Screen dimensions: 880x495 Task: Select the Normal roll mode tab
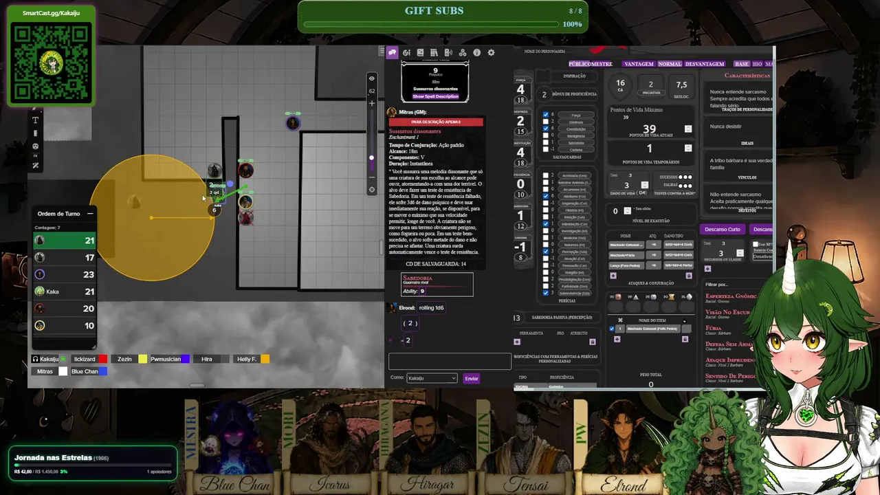tap(670, 64)
